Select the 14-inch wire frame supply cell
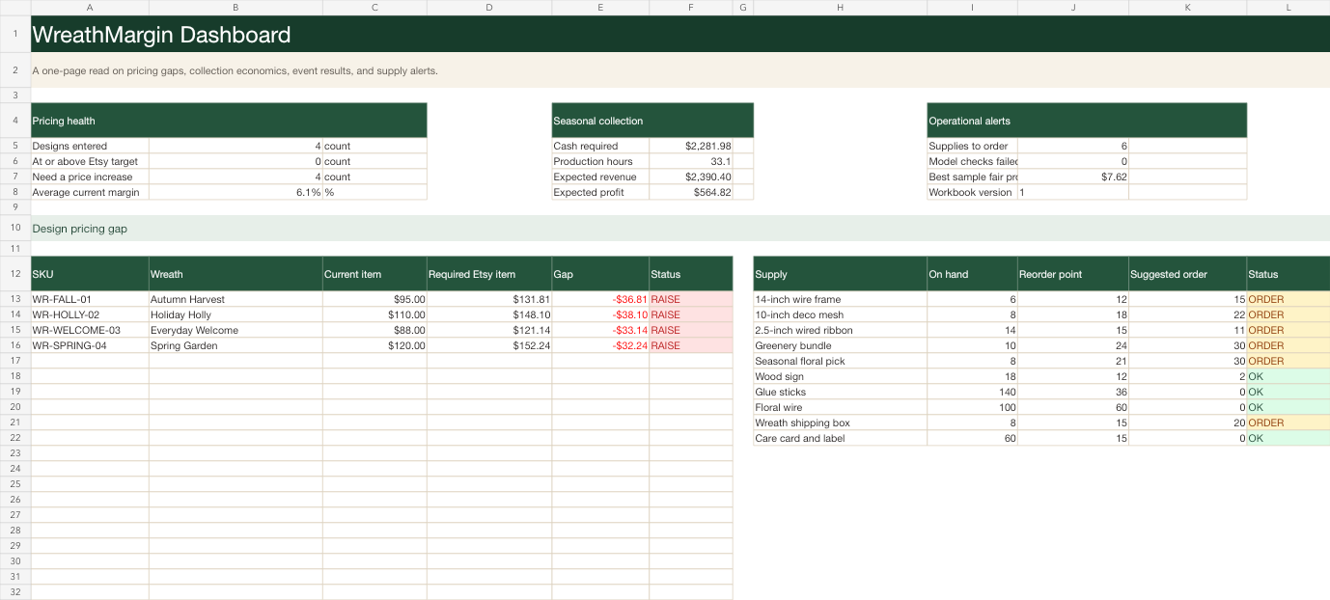The height and width of the screenshot is (600, 1330). [840, 299]
